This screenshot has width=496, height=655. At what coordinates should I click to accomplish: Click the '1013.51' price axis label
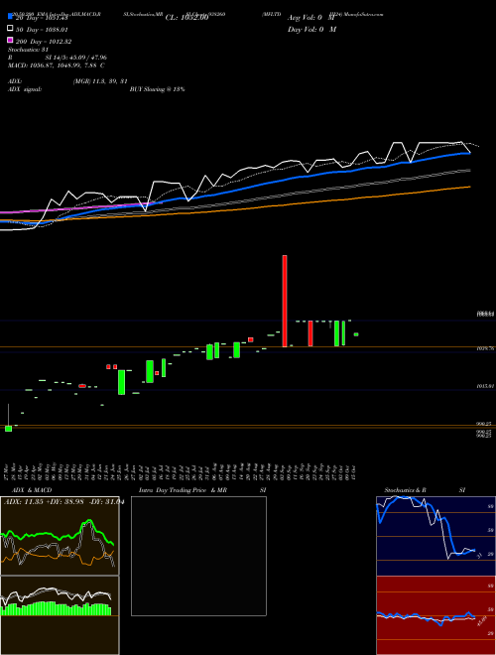485,386
